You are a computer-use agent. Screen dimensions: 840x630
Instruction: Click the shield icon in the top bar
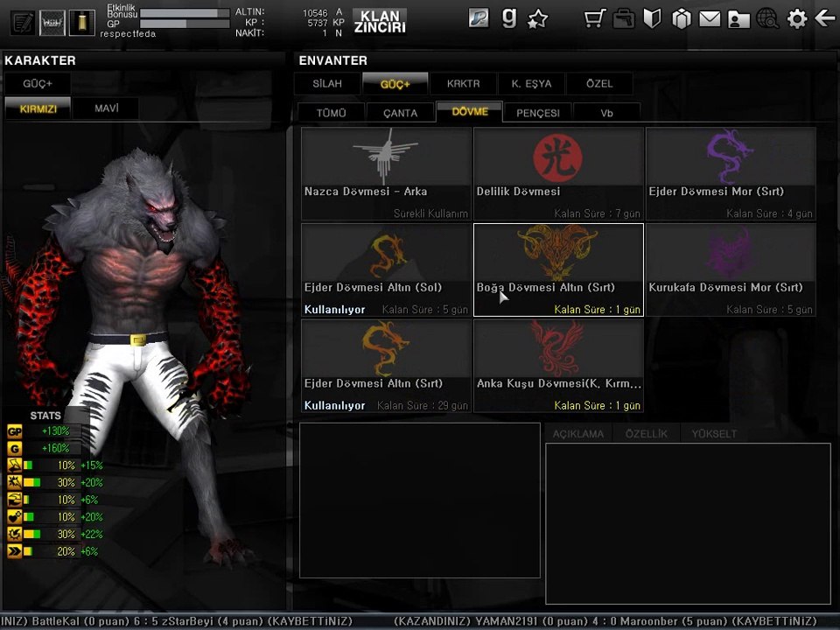tap(652, 19)
